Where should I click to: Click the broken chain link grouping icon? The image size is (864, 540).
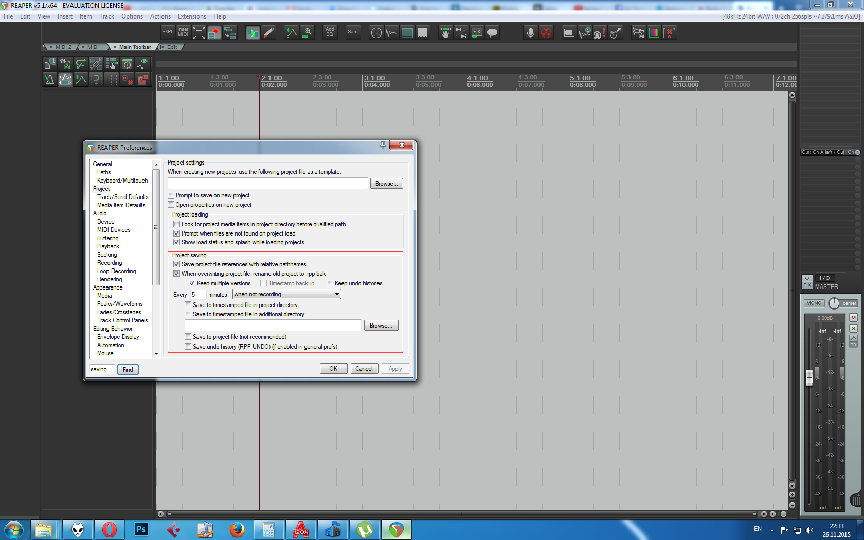click(x=96, y=64)
